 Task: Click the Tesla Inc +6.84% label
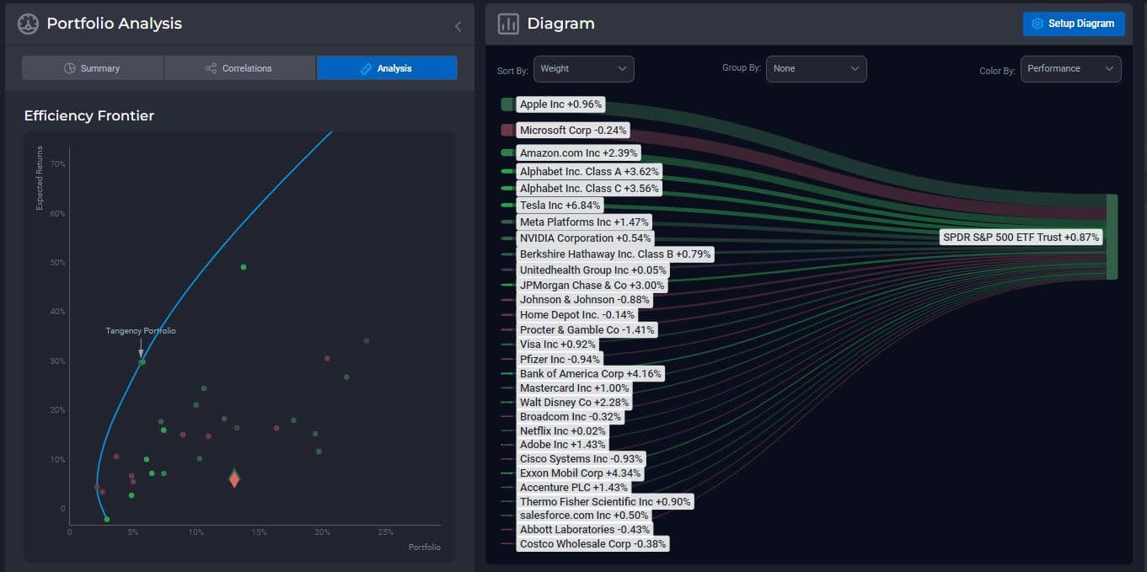[560, 205]
